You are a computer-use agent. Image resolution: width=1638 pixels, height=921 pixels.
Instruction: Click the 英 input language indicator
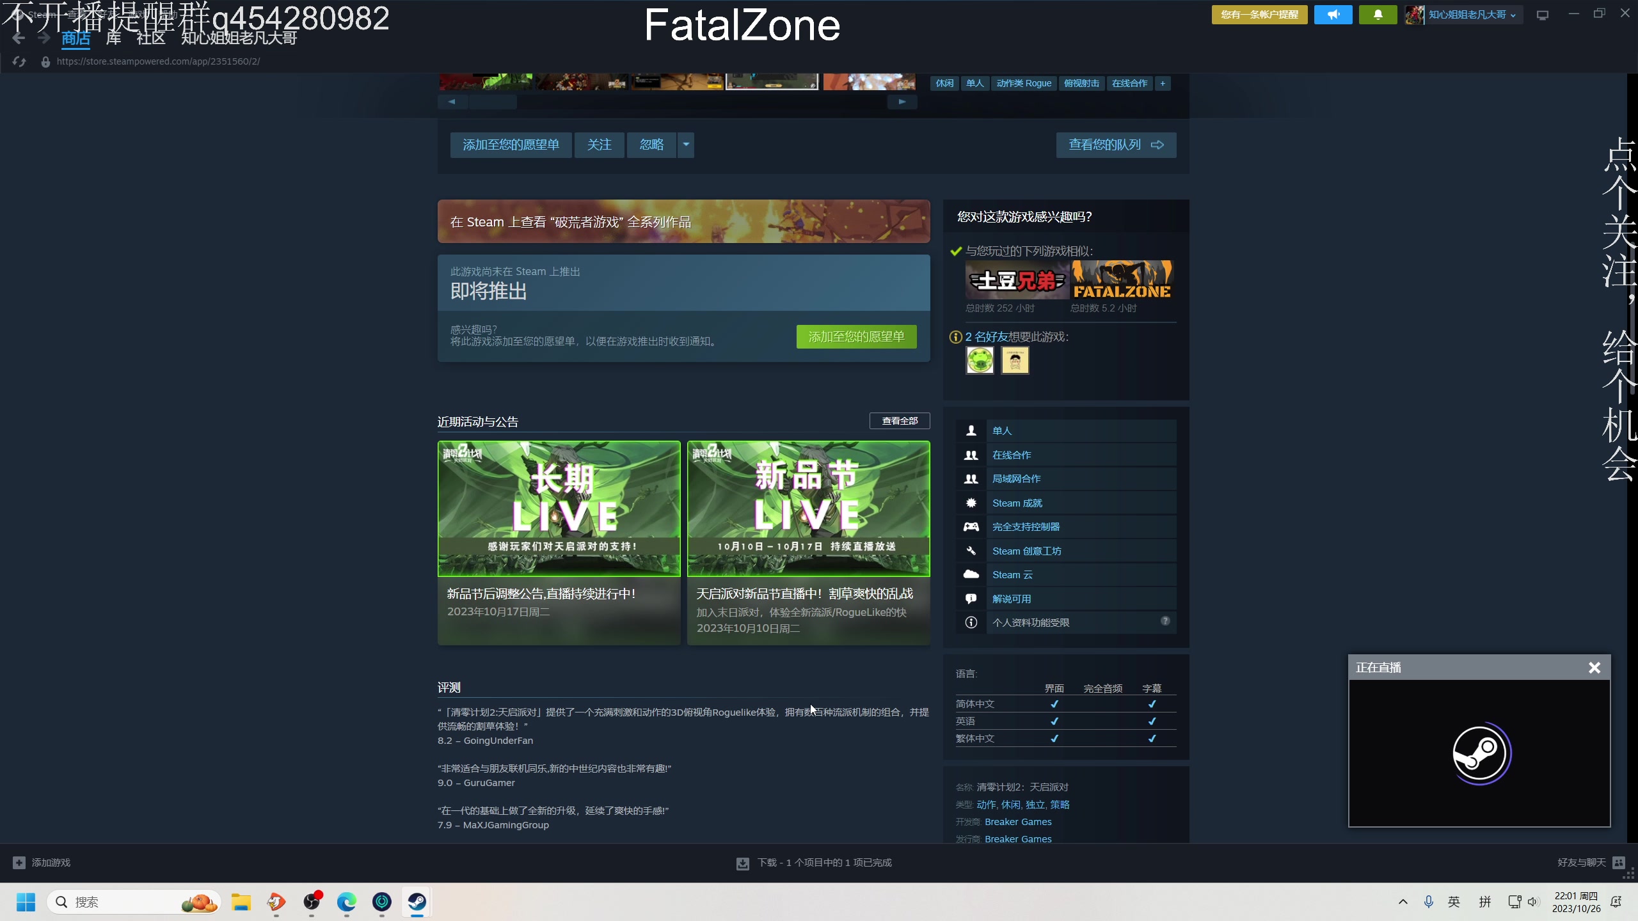click(x=1454, y=902)
